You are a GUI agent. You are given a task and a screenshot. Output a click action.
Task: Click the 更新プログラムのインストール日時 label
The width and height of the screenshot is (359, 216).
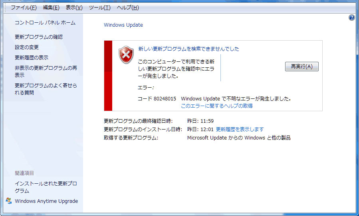[143, 130]
